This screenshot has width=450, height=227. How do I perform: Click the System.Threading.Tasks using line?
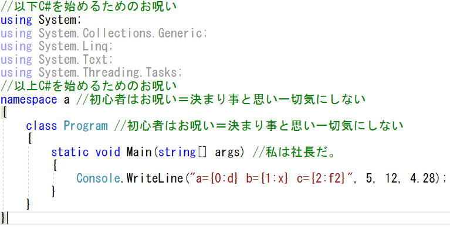point(92,73)
